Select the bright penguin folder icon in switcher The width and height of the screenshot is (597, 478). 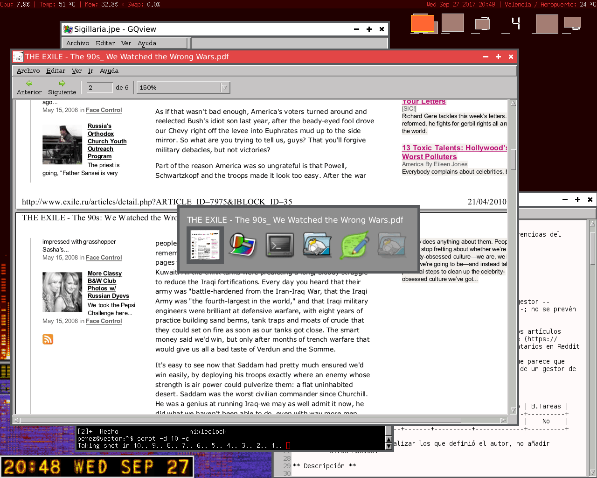coord(317,245)
